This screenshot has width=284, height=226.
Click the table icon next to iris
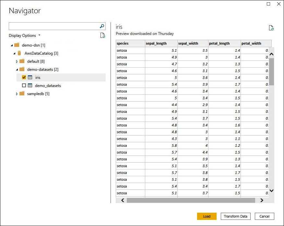(30, 77)
